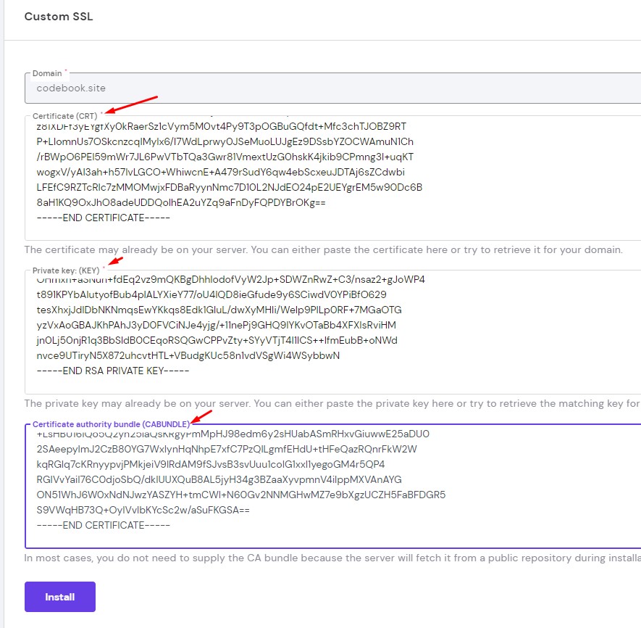Click the CA bundle help text below the box
641x628 pixels.
coord(332,558)
